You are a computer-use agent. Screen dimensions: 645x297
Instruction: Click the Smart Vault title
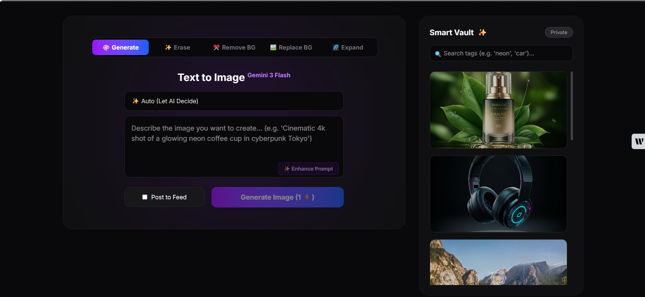pyautogui.click(x=451, y=32)
